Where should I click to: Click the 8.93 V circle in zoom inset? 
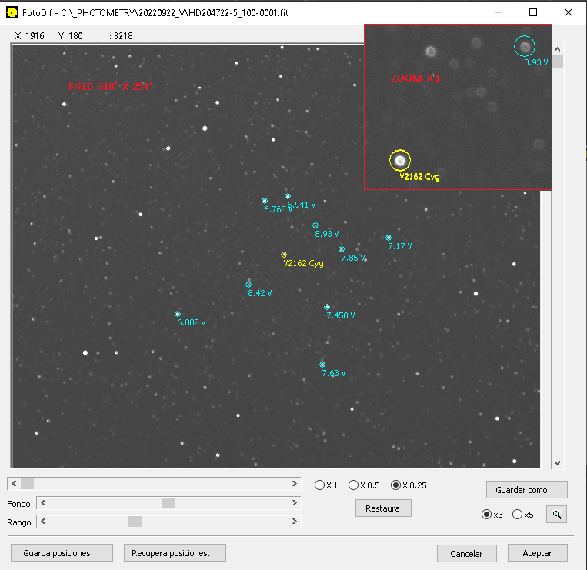click(525, 46)
